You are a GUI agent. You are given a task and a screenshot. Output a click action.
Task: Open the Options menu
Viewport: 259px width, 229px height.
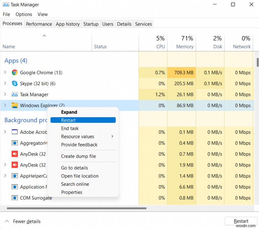pyautogui.click(x=24, y=14)
